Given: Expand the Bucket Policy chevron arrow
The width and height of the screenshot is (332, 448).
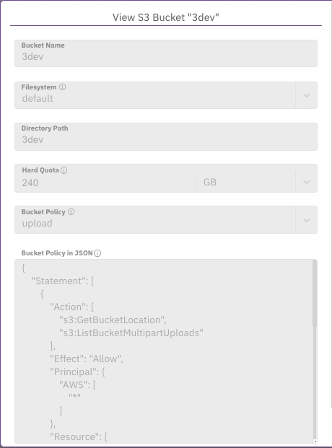Looking at the screenshot, I should click(307, 220).
